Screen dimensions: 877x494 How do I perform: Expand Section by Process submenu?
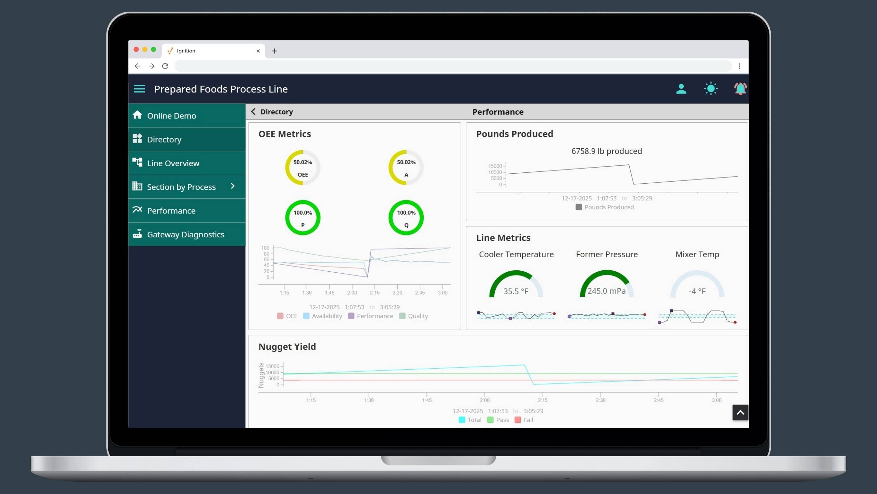pyautogui.click(x=233, y=186)
